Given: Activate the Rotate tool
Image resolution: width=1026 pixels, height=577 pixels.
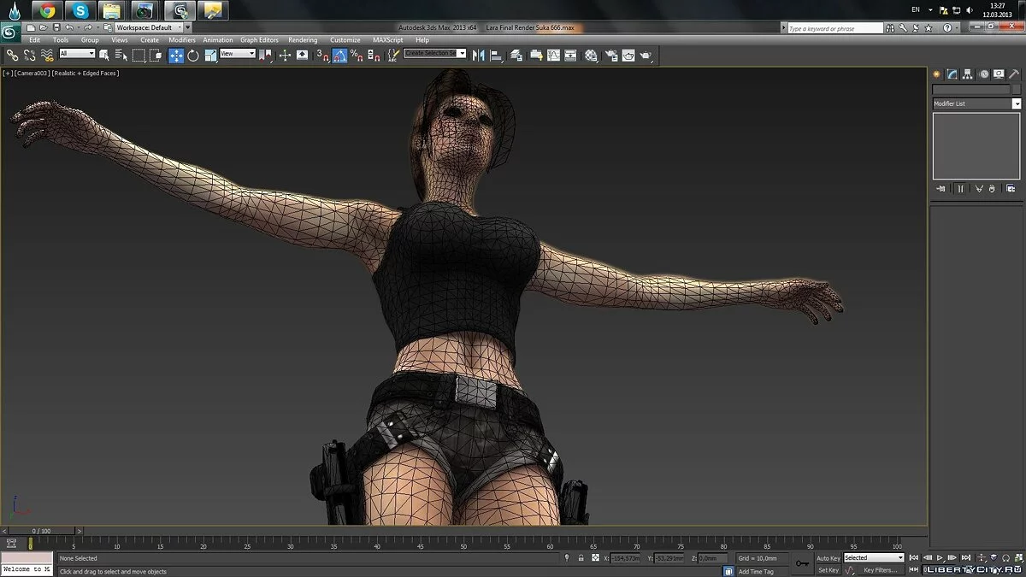Looking at the screenshot, I should [193, 56].
